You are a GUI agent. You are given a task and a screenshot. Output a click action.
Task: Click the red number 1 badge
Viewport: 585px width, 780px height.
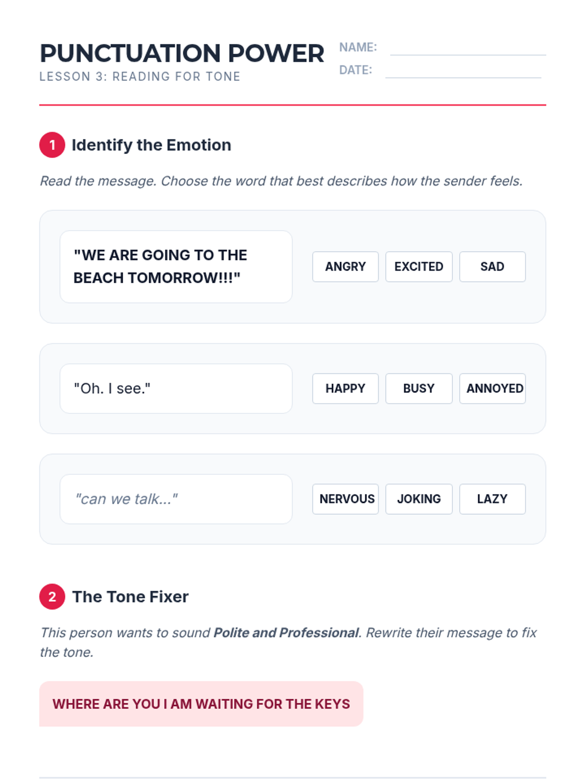(x=52, y=145)
